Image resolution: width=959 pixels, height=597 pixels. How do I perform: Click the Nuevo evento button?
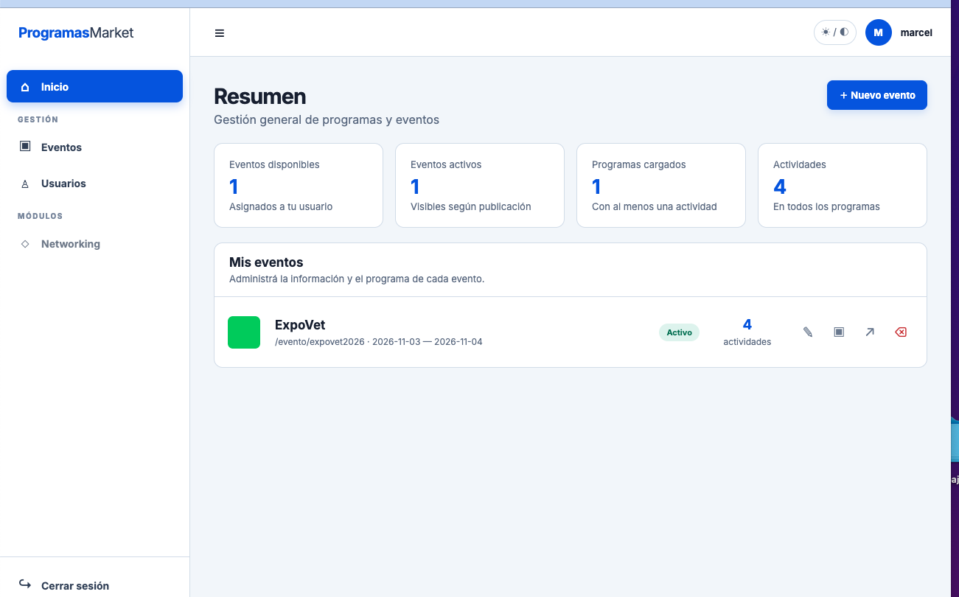[877, 95]
